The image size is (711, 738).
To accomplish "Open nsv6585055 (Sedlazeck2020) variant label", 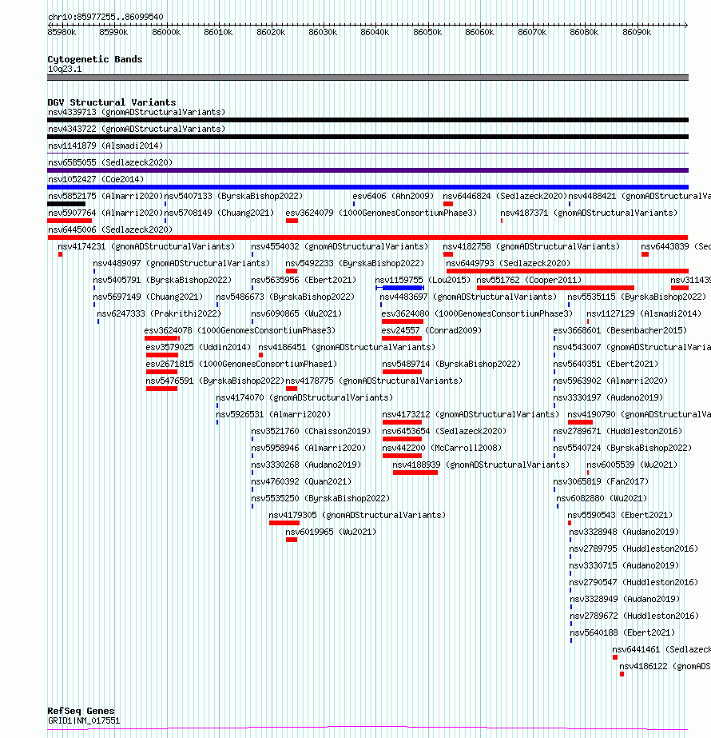I will coord(110,162).
